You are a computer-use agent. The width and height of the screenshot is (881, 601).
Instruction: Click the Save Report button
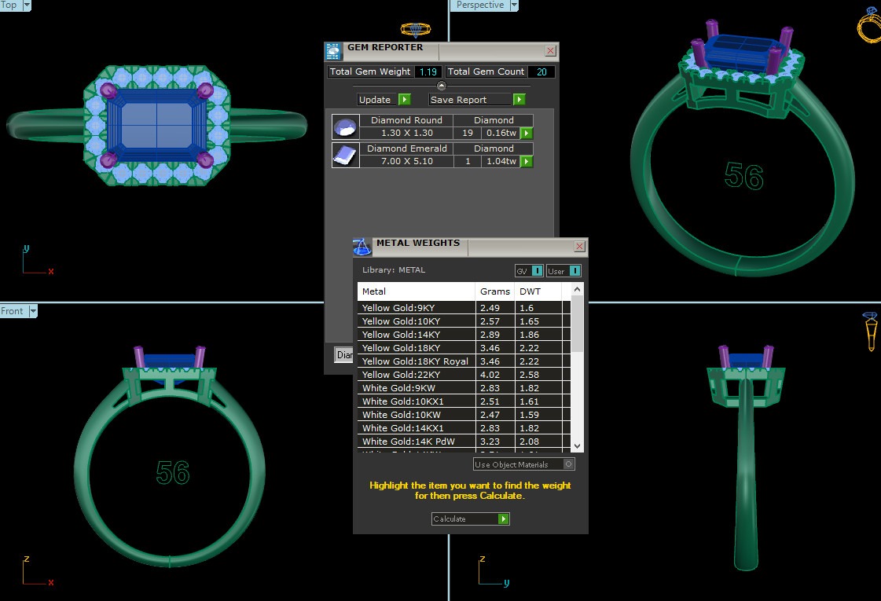[477, 100]
